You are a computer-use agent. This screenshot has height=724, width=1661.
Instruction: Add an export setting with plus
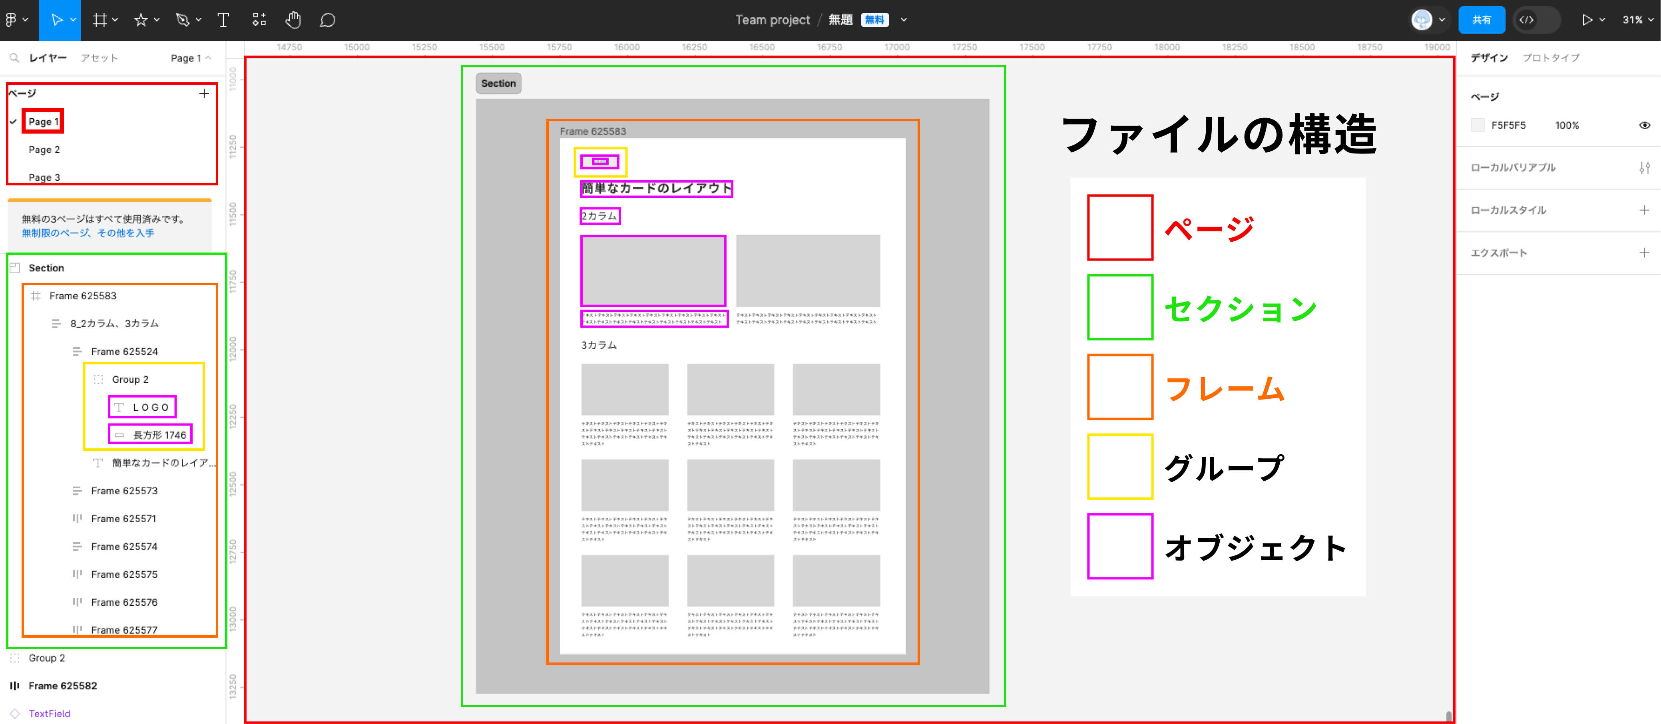tap(1644, 253)
